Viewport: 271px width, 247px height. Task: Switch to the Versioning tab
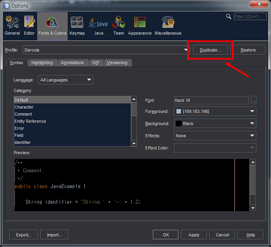(x=117, y=63)
